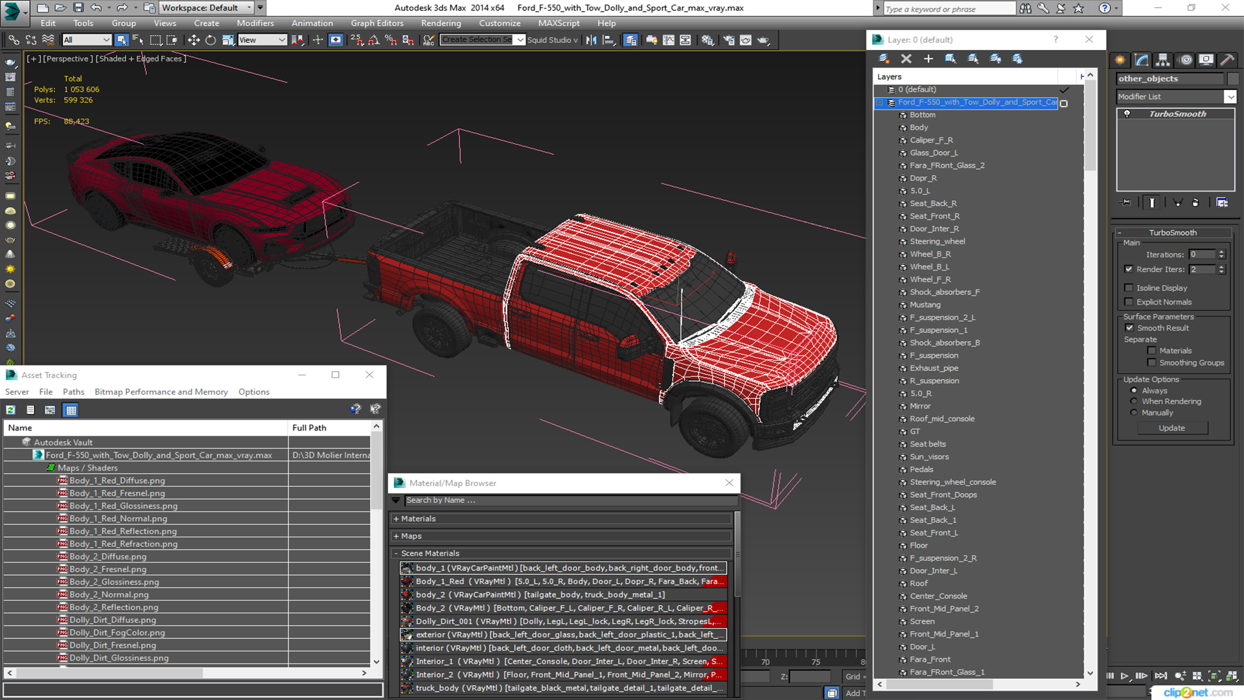The height and width of the screenshot is (700, 1244).
Task: Open Select by Name tool
Action: point(138,40)
